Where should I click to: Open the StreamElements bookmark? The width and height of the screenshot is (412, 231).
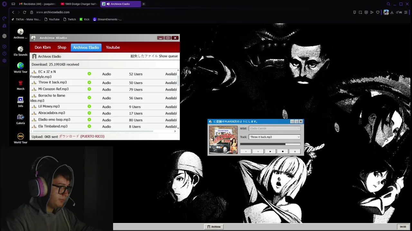(x=107, y=19)
